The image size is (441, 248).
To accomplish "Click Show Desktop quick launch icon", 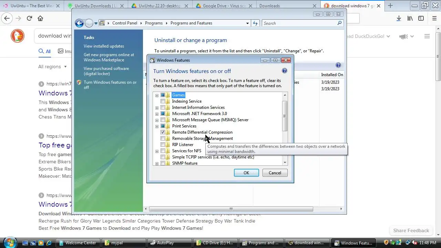I will click(x=25, y=243).
